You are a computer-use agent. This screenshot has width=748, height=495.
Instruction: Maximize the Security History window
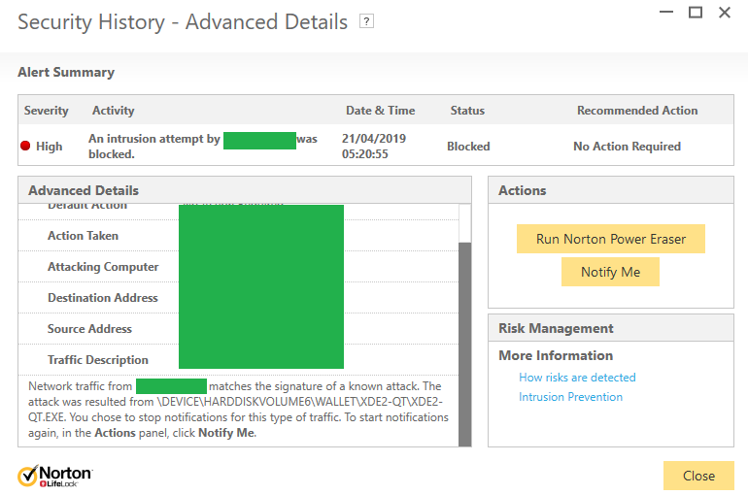tap(696, 12)
